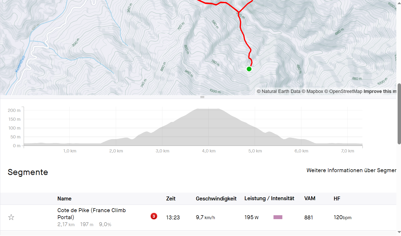
Task: Click the purple intensity bar
Action: click(x=278, y=217)
